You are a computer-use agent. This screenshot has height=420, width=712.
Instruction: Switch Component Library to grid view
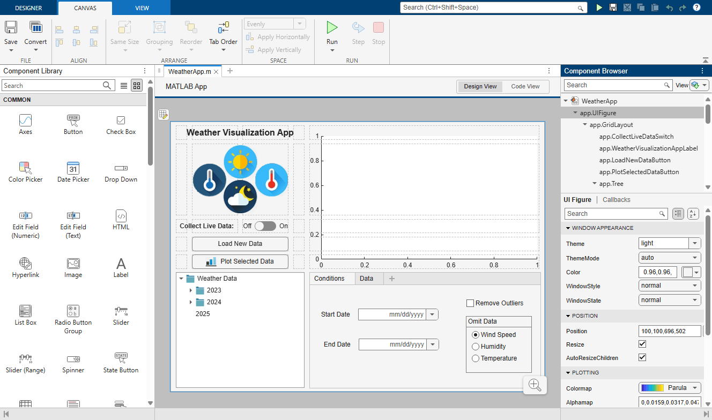click(x=137, y=86)
